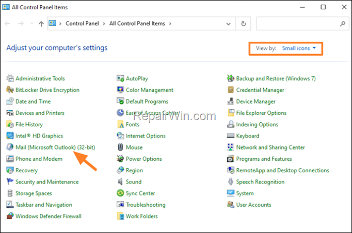Image resolution: width=352 pixels, height=233 pixels.
Task: Open the Work Folders icon
Action: (x=120, y=216)
